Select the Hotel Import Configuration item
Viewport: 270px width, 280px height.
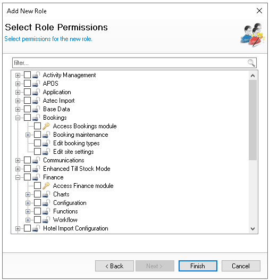(x=75, y=228)
